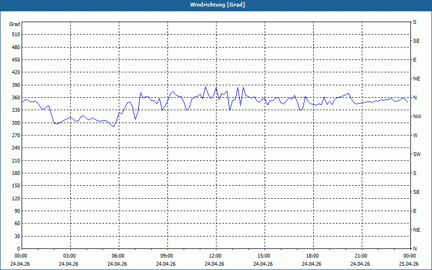Click the SE compass label near 480 line

click(x=416, y=41)
